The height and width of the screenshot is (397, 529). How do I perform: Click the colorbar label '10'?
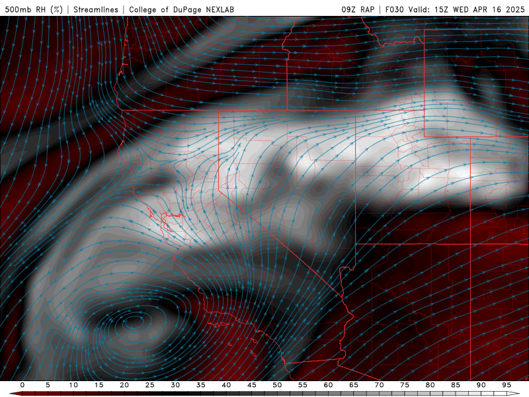pos(73,385)
